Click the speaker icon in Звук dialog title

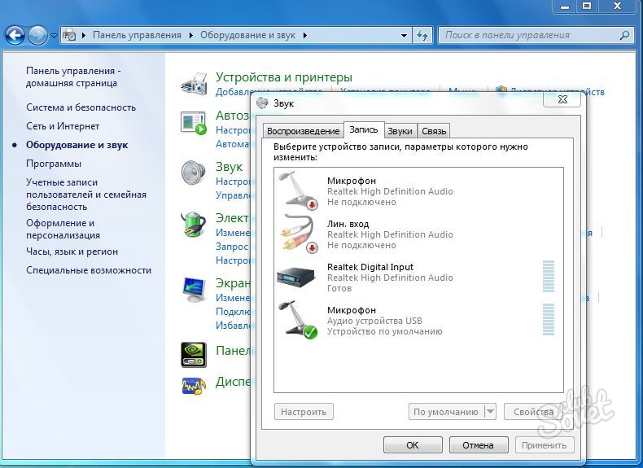pos(262,103)
